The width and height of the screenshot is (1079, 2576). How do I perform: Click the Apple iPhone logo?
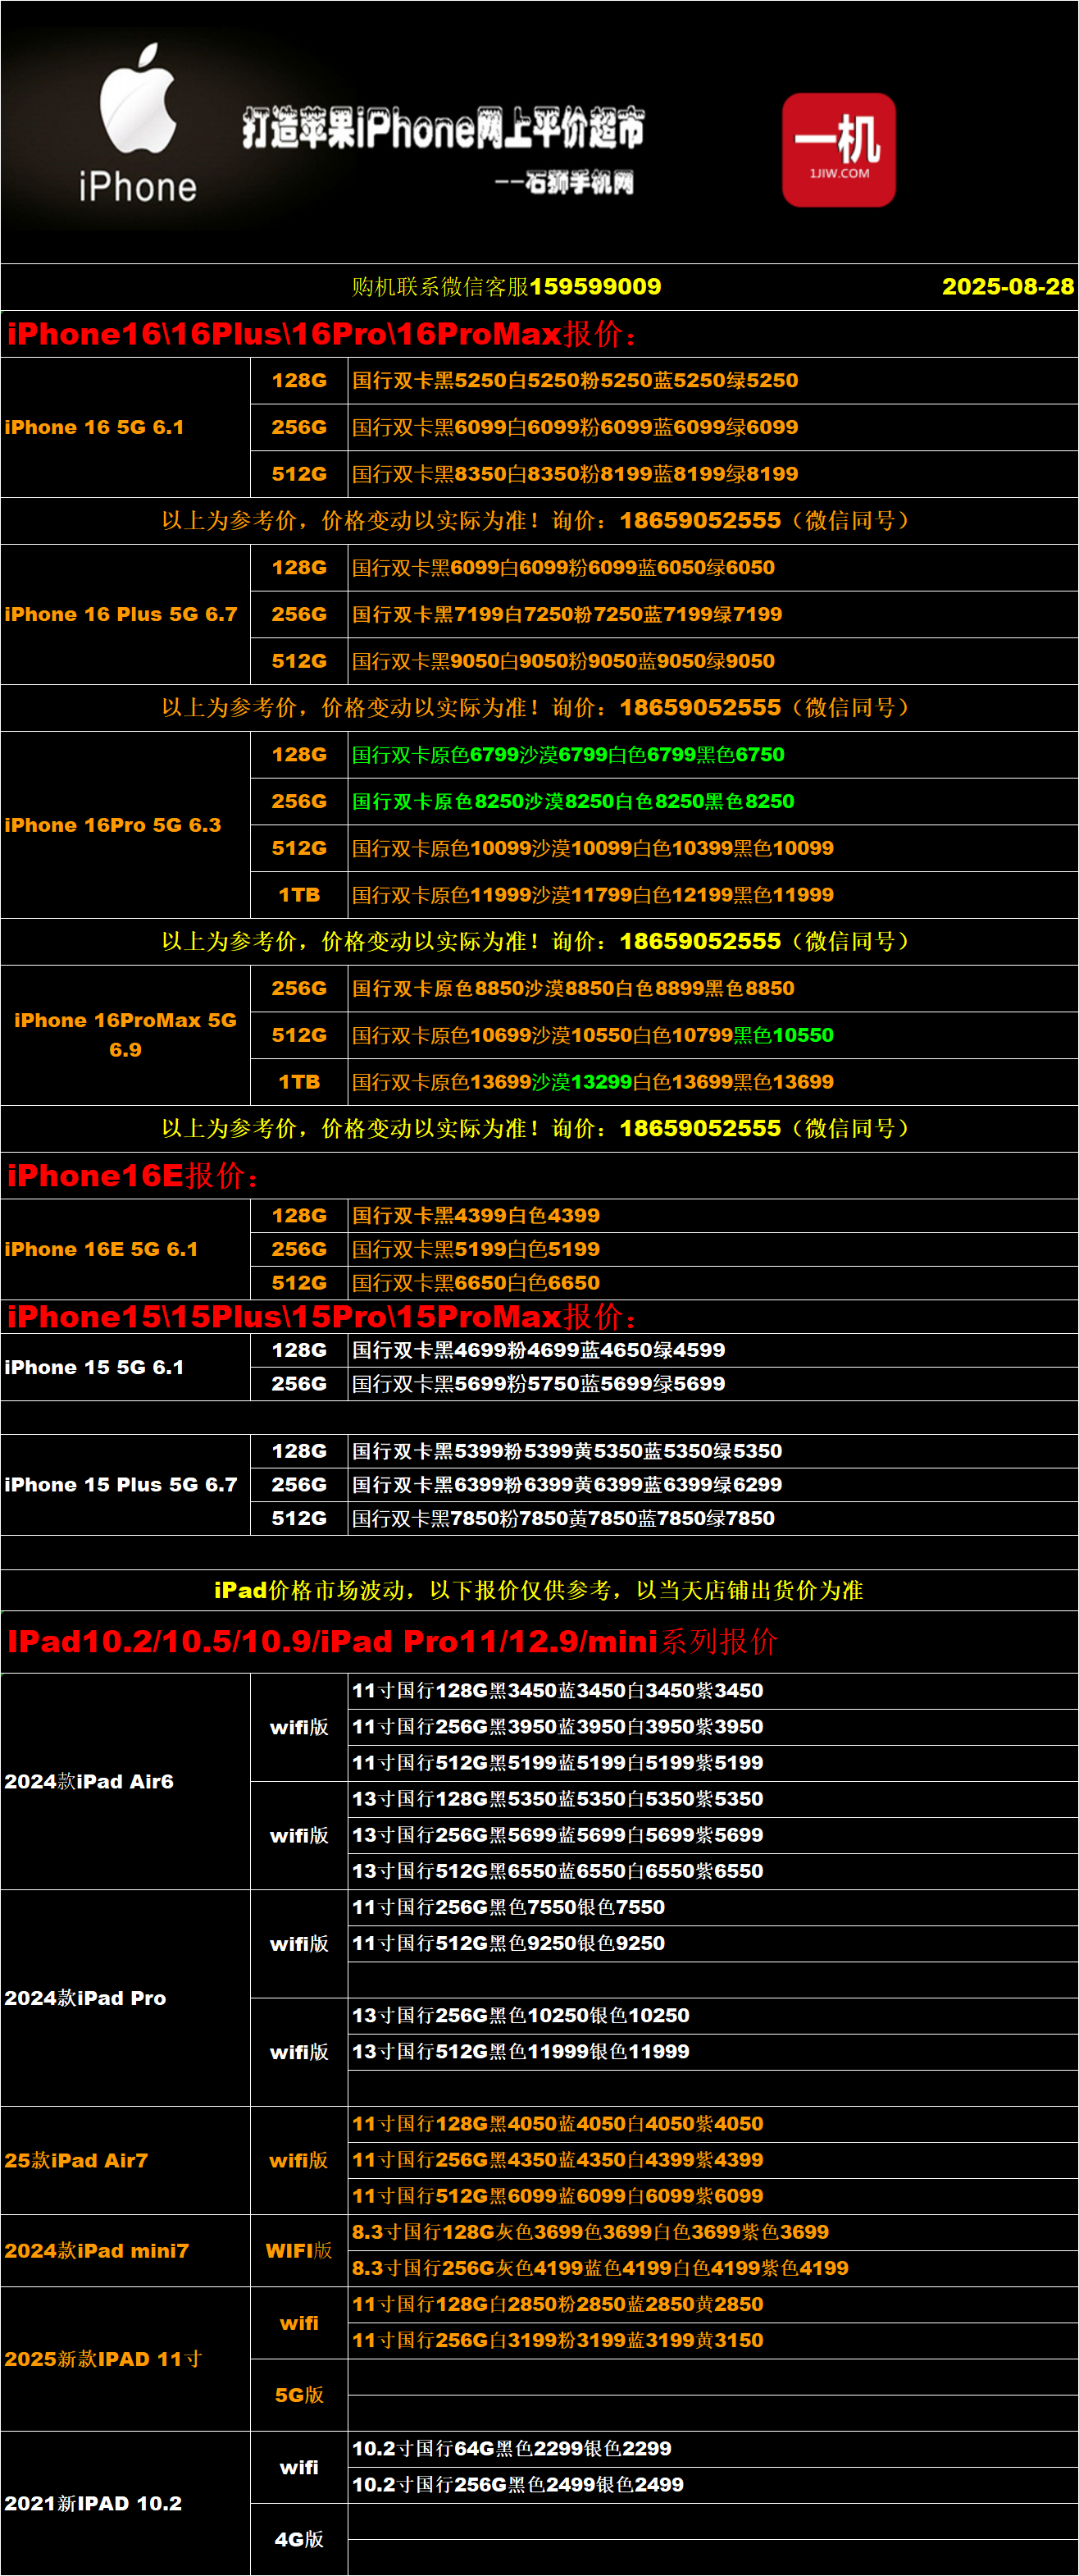coord(138,123)
